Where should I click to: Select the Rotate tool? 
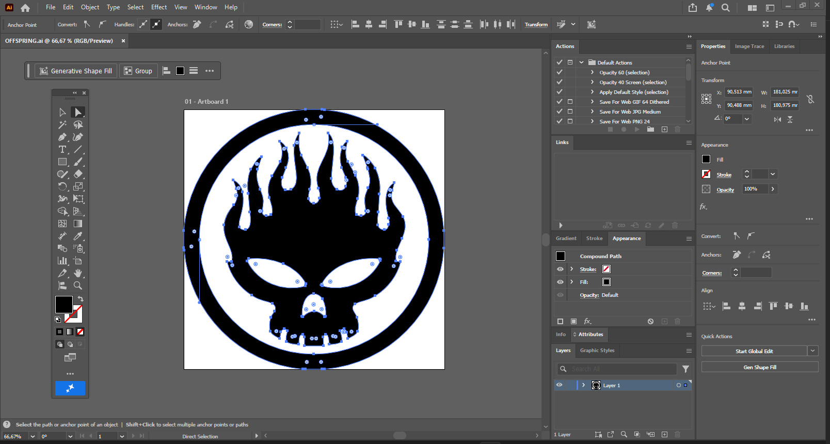62,186
